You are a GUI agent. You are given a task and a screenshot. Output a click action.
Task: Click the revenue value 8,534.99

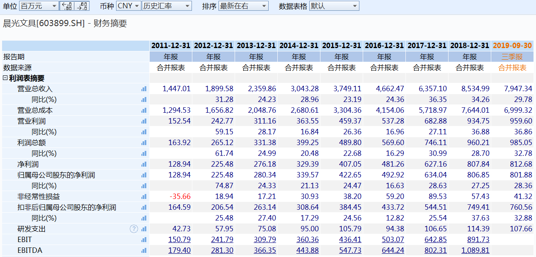[475, 89]
